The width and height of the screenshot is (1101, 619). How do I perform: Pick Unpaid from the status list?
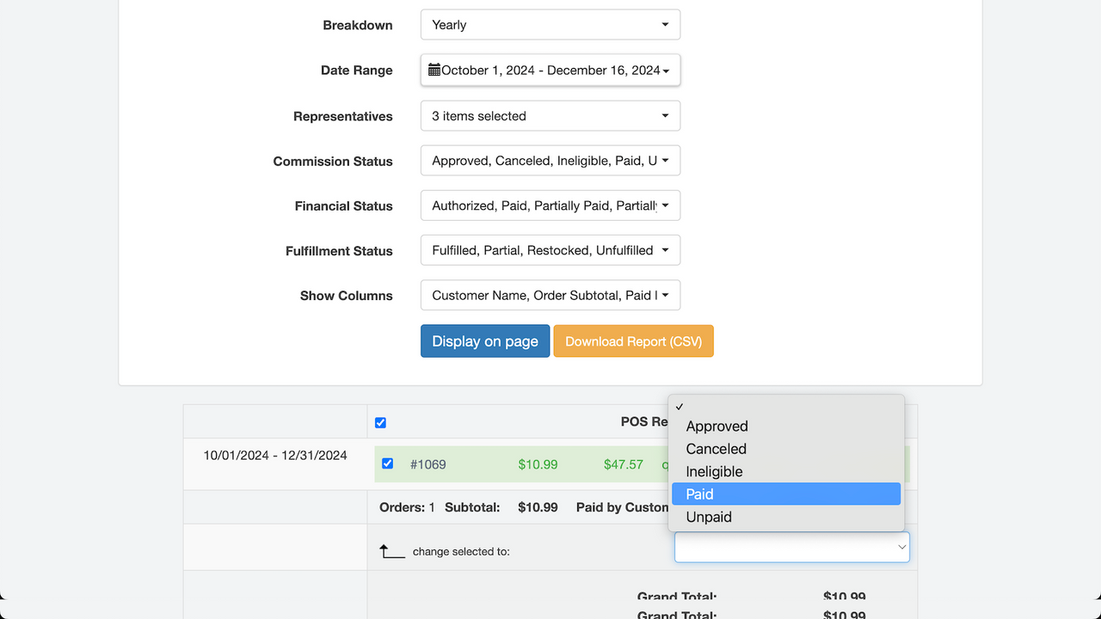(786, 517)
